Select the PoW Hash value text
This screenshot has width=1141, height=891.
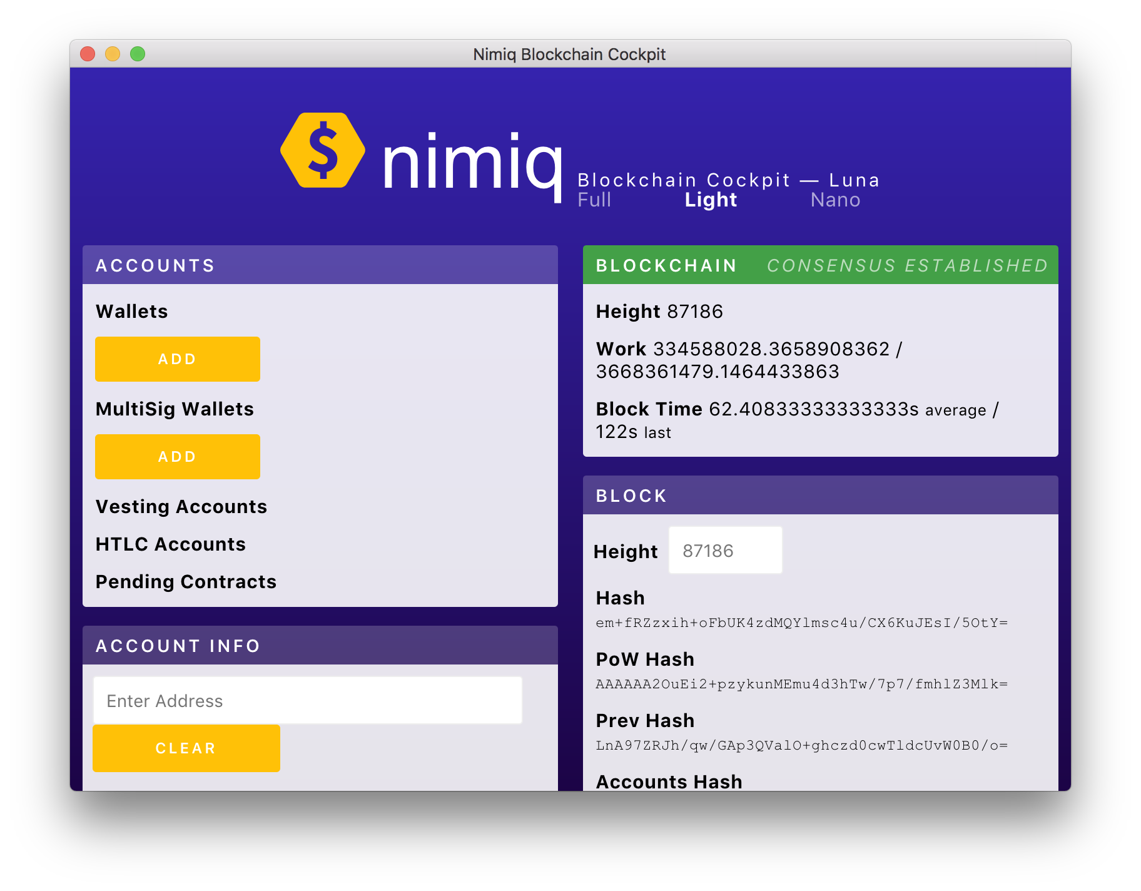pos(802,685)
